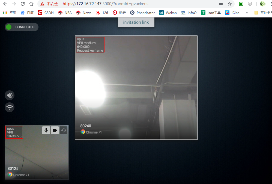Click the invitation link button
Image resolution: width=272 pixels, height=184 pixels.
tap(136, 22)
